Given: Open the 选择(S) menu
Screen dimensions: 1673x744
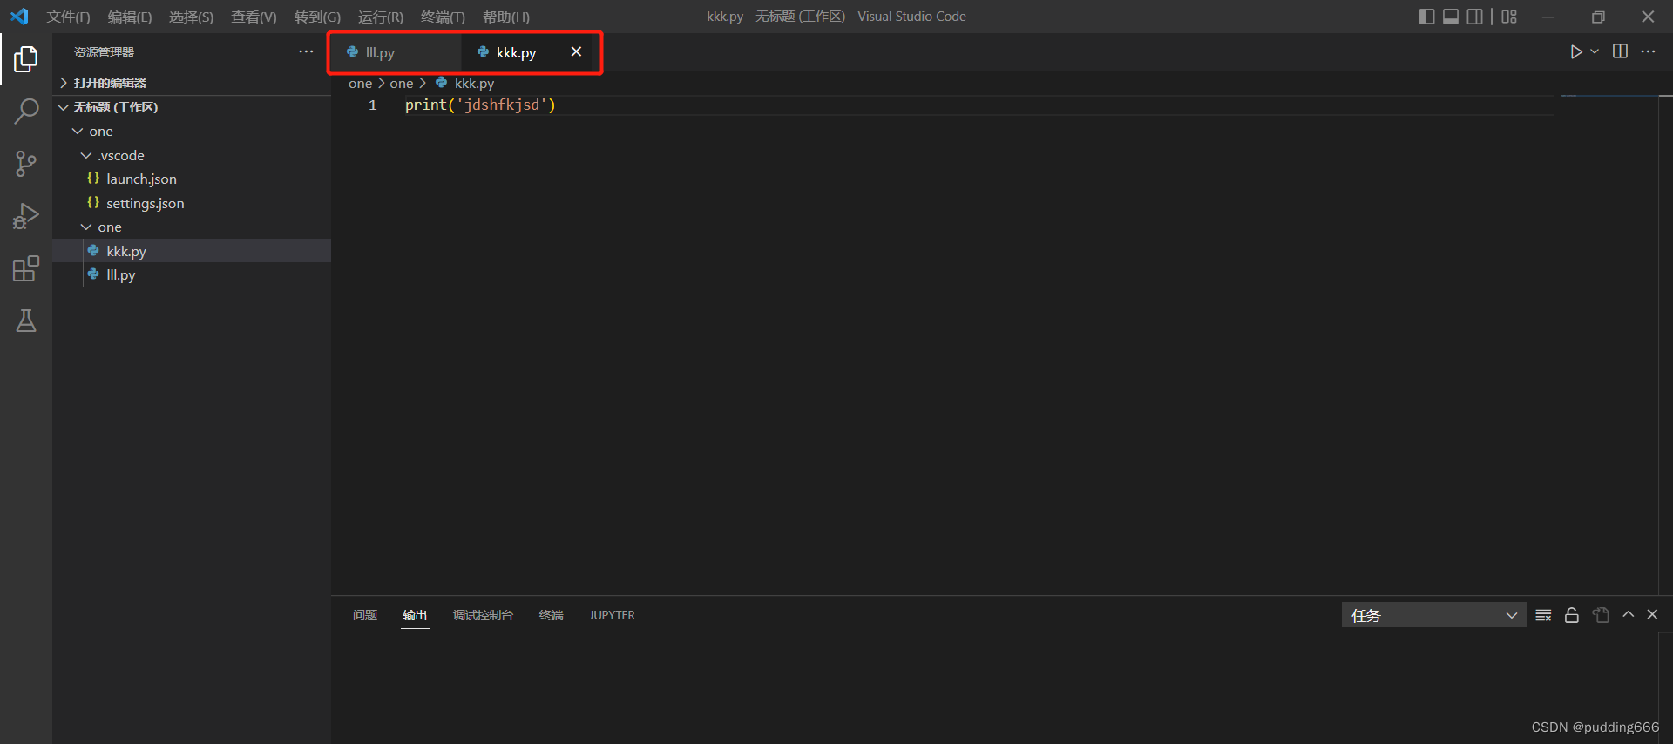Looking at the screenshot, I should [191, 17].
